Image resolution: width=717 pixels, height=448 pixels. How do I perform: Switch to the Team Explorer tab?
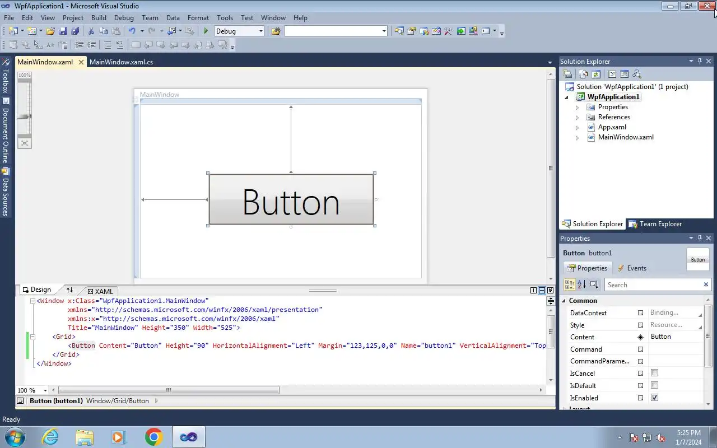pyautogui.click(x=655, y=224)
